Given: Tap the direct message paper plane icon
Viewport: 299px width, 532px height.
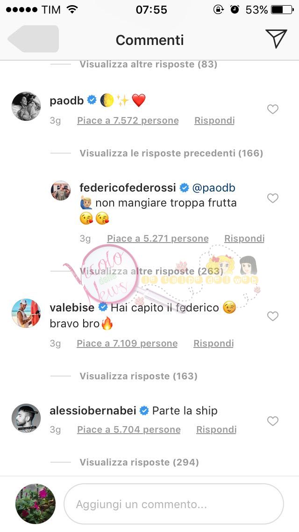Looking at the screenshot, I should tap(276, 38).
